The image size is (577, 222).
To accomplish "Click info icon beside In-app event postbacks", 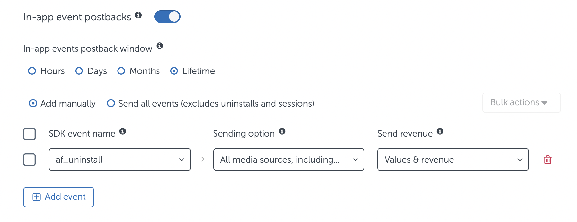I will pyautogui.click(x=138, y=15).
